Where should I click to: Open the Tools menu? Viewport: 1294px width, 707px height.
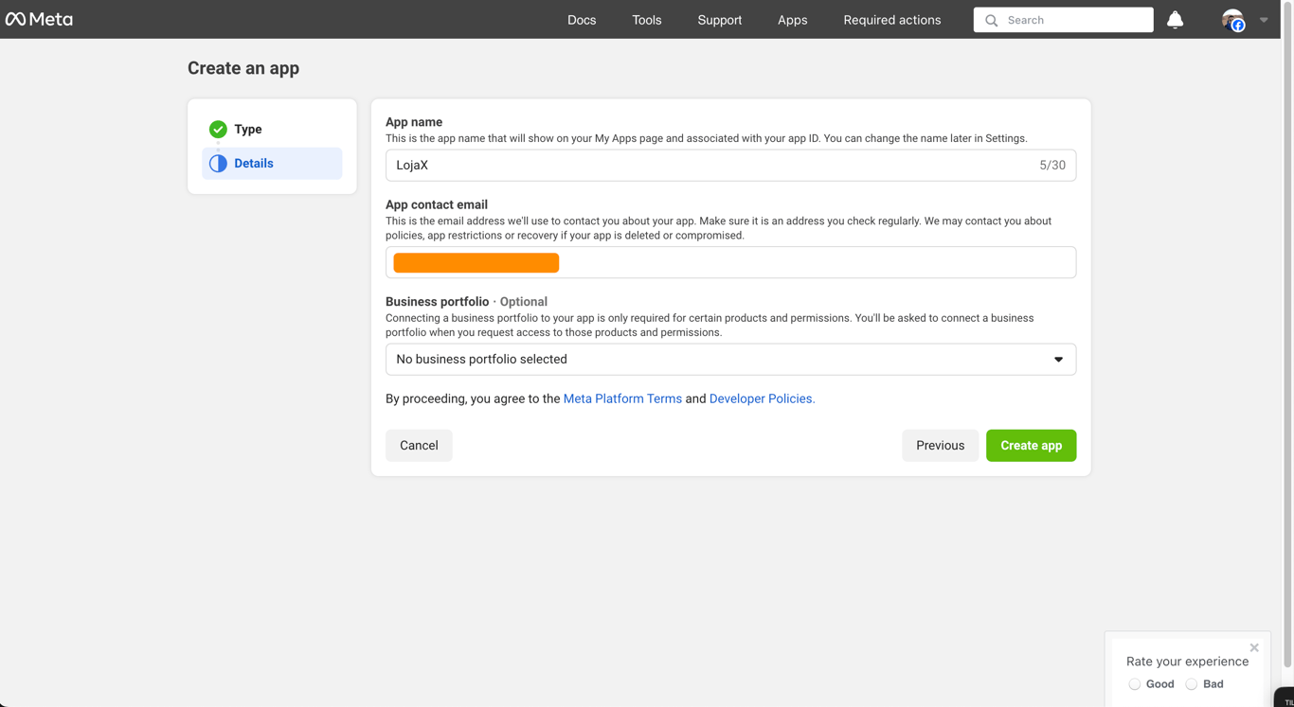coord(647,20)
